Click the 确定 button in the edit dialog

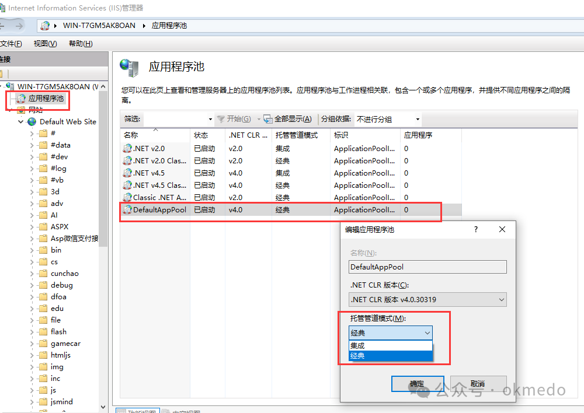(x=418, y=384)
